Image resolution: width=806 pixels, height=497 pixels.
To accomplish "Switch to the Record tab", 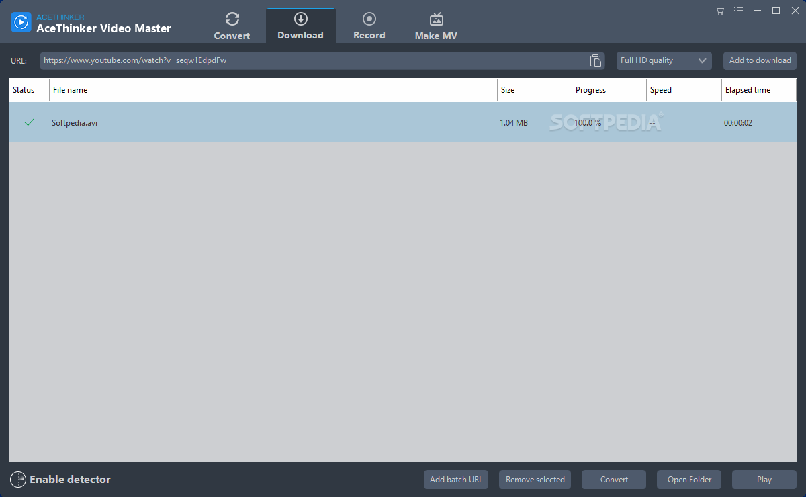I will 369,26.
